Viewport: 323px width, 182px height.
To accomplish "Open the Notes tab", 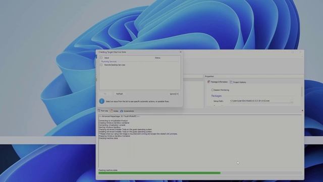I will click(x=115, y=111).
